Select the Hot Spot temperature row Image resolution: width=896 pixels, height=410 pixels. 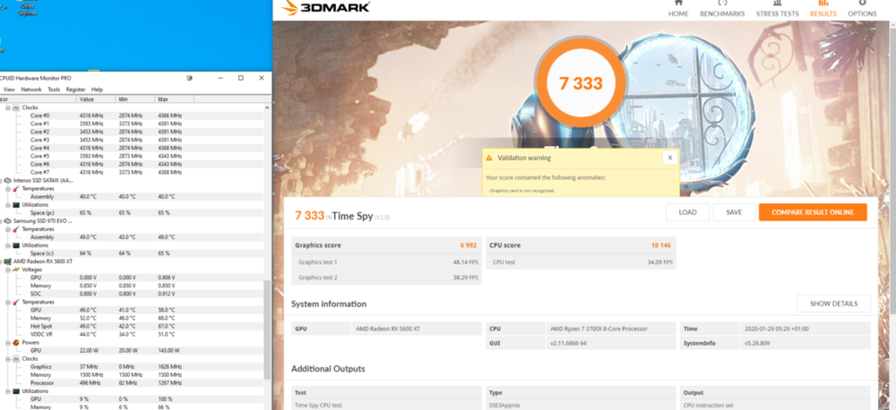click(132, 326)
